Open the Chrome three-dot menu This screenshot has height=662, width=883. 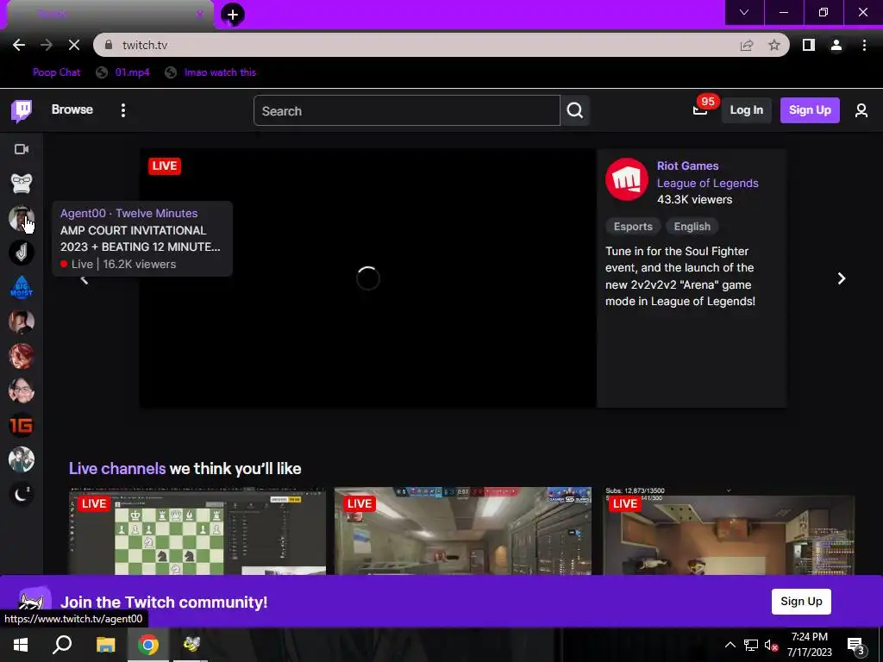click(x=864, y=45)
